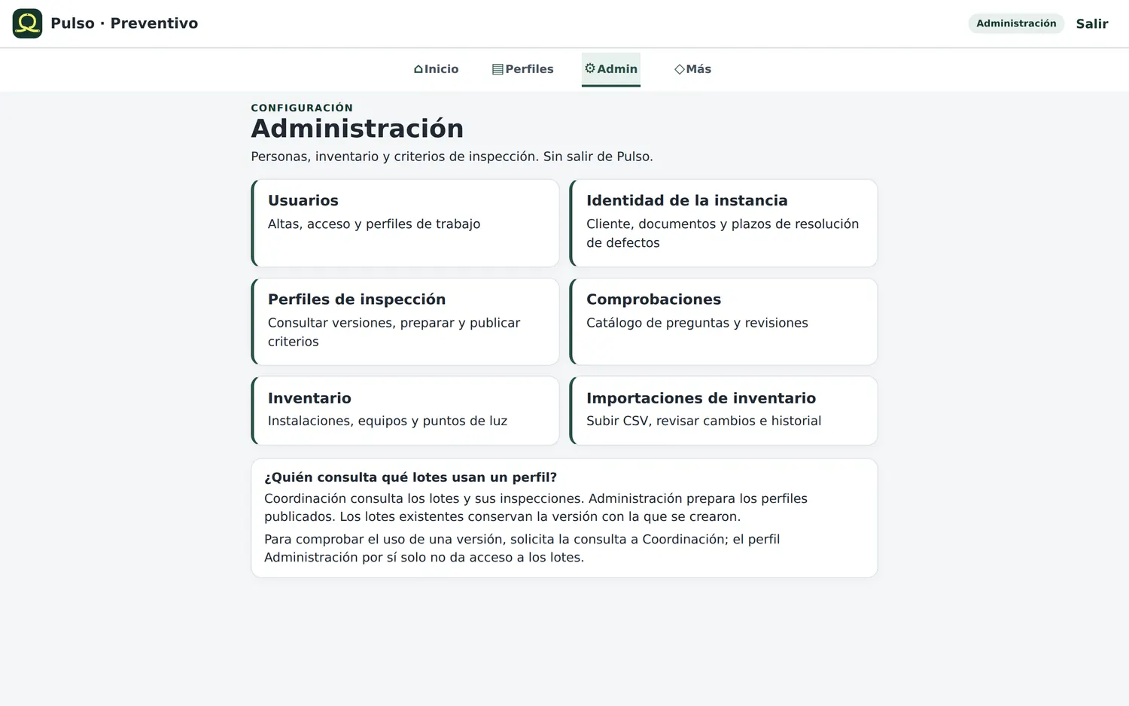Open the Perfiles de inspección card
Image resolution: width=1129 pixels, height=706 pixels.
pos(405,321)
